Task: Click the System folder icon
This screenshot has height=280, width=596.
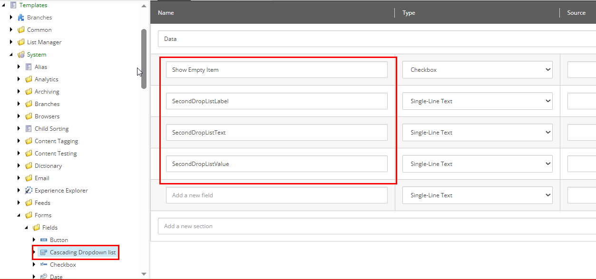Action: (21, 55)
